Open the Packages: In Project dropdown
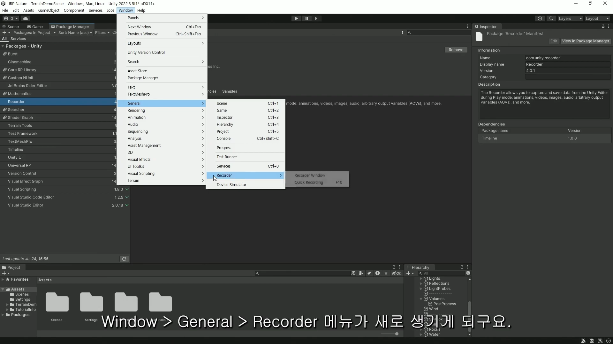Image resolution: width=613 pixels, height=344 pixels. (34, 32)
